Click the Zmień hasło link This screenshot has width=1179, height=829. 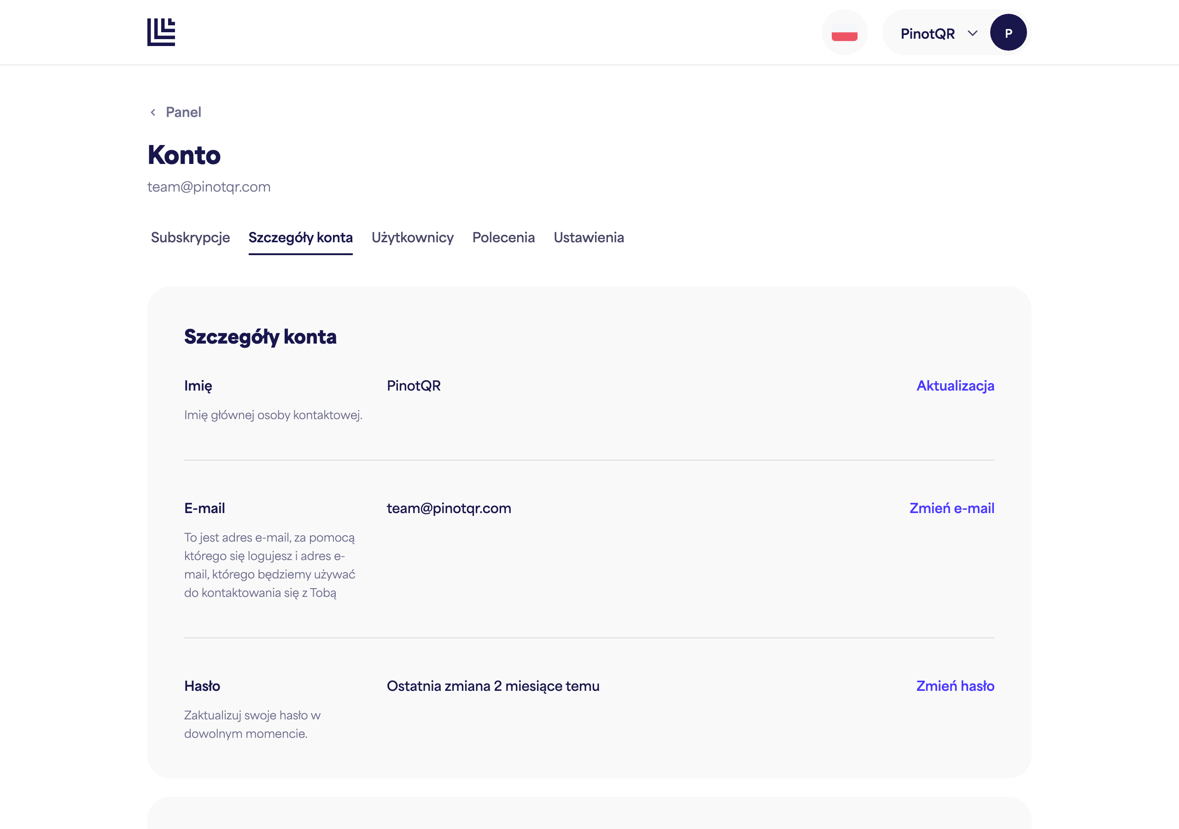955,686
